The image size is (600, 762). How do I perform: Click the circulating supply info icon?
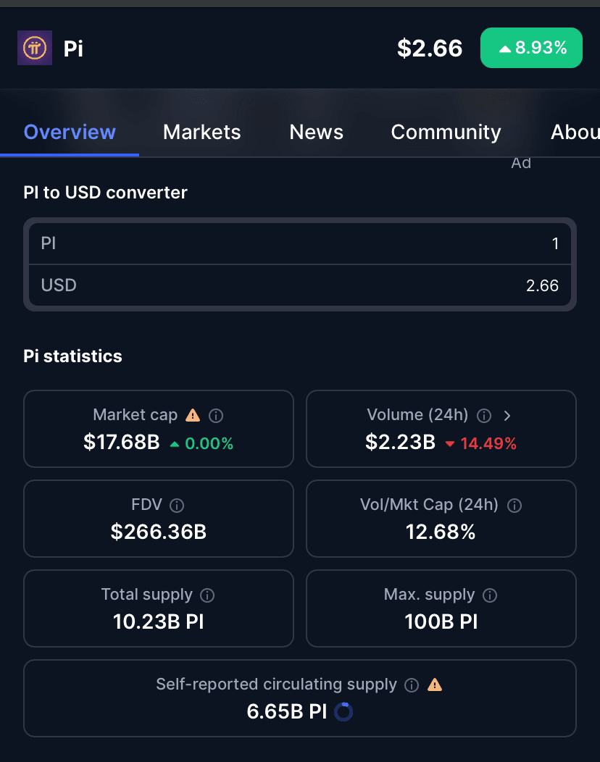pos(412,685)
